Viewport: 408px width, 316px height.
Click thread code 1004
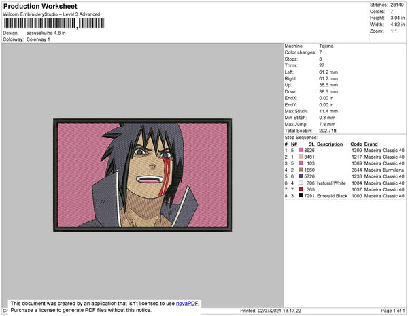click(357, 183)
